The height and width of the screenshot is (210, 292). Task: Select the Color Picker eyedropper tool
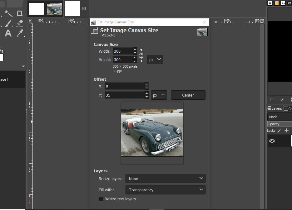pos(20,33)
